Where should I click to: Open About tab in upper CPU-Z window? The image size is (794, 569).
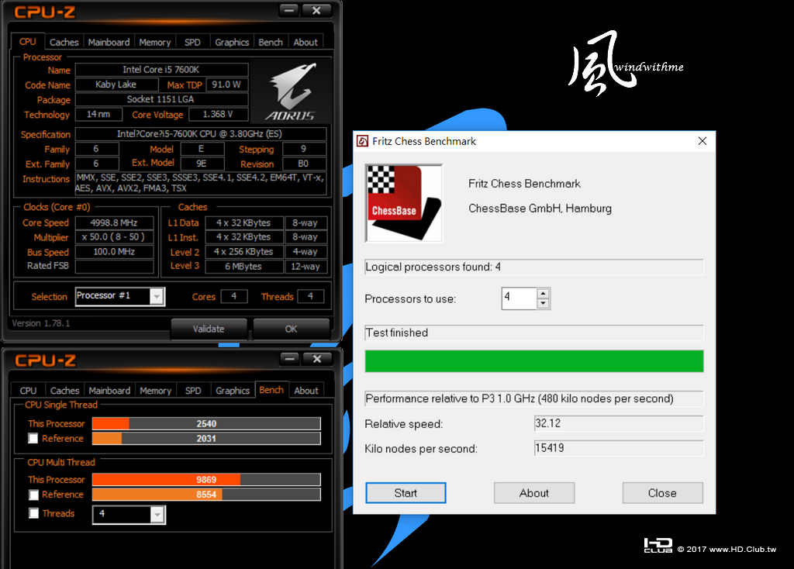pos(306,42)
